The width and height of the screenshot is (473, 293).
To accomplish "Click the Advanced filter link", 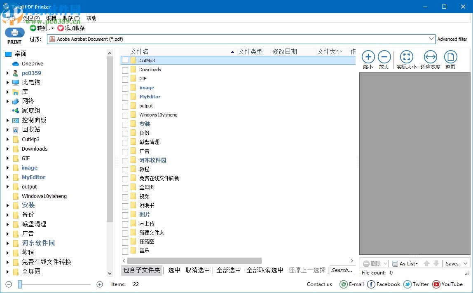I will [x=452, y=39].
